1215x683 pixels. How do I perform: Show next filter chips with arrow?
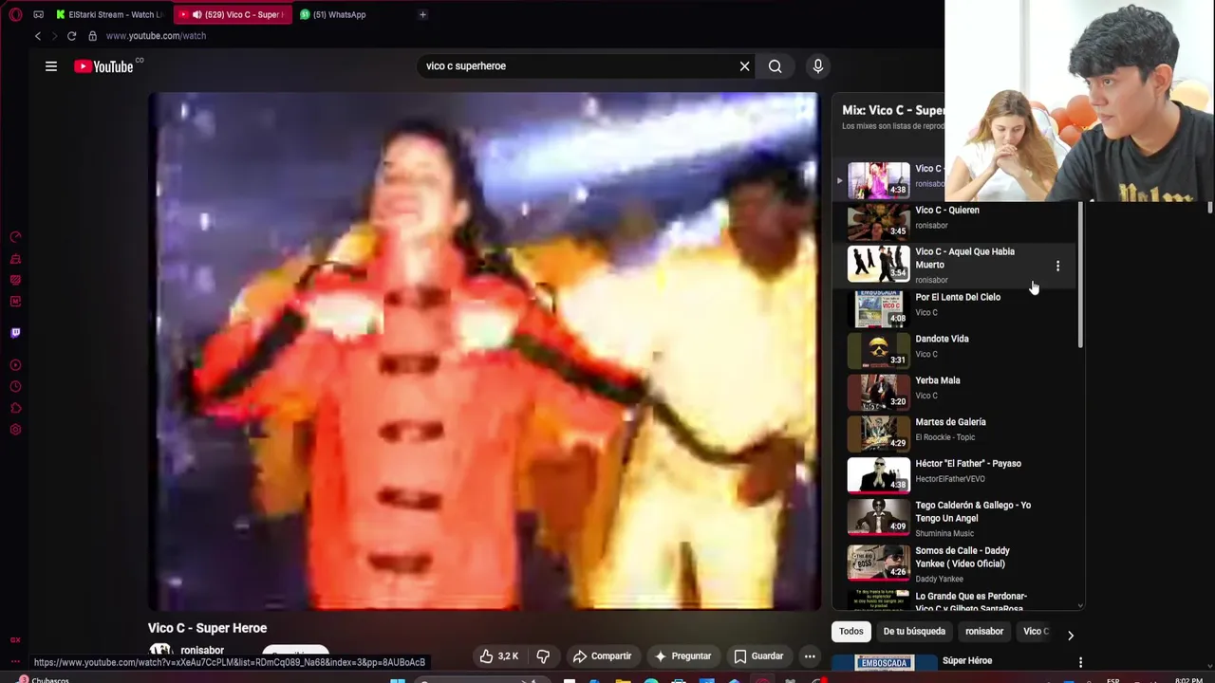click(x=1071, y=636)
